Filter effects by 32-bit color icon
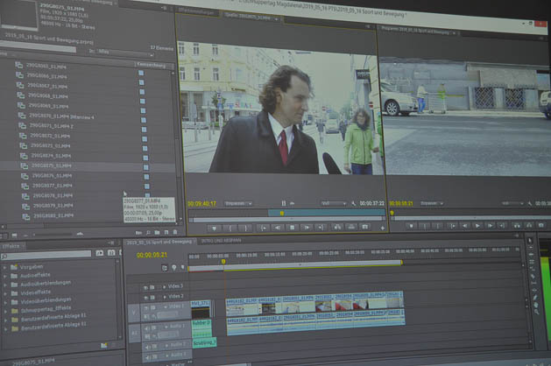551x366 pixels. pos(111,252)
